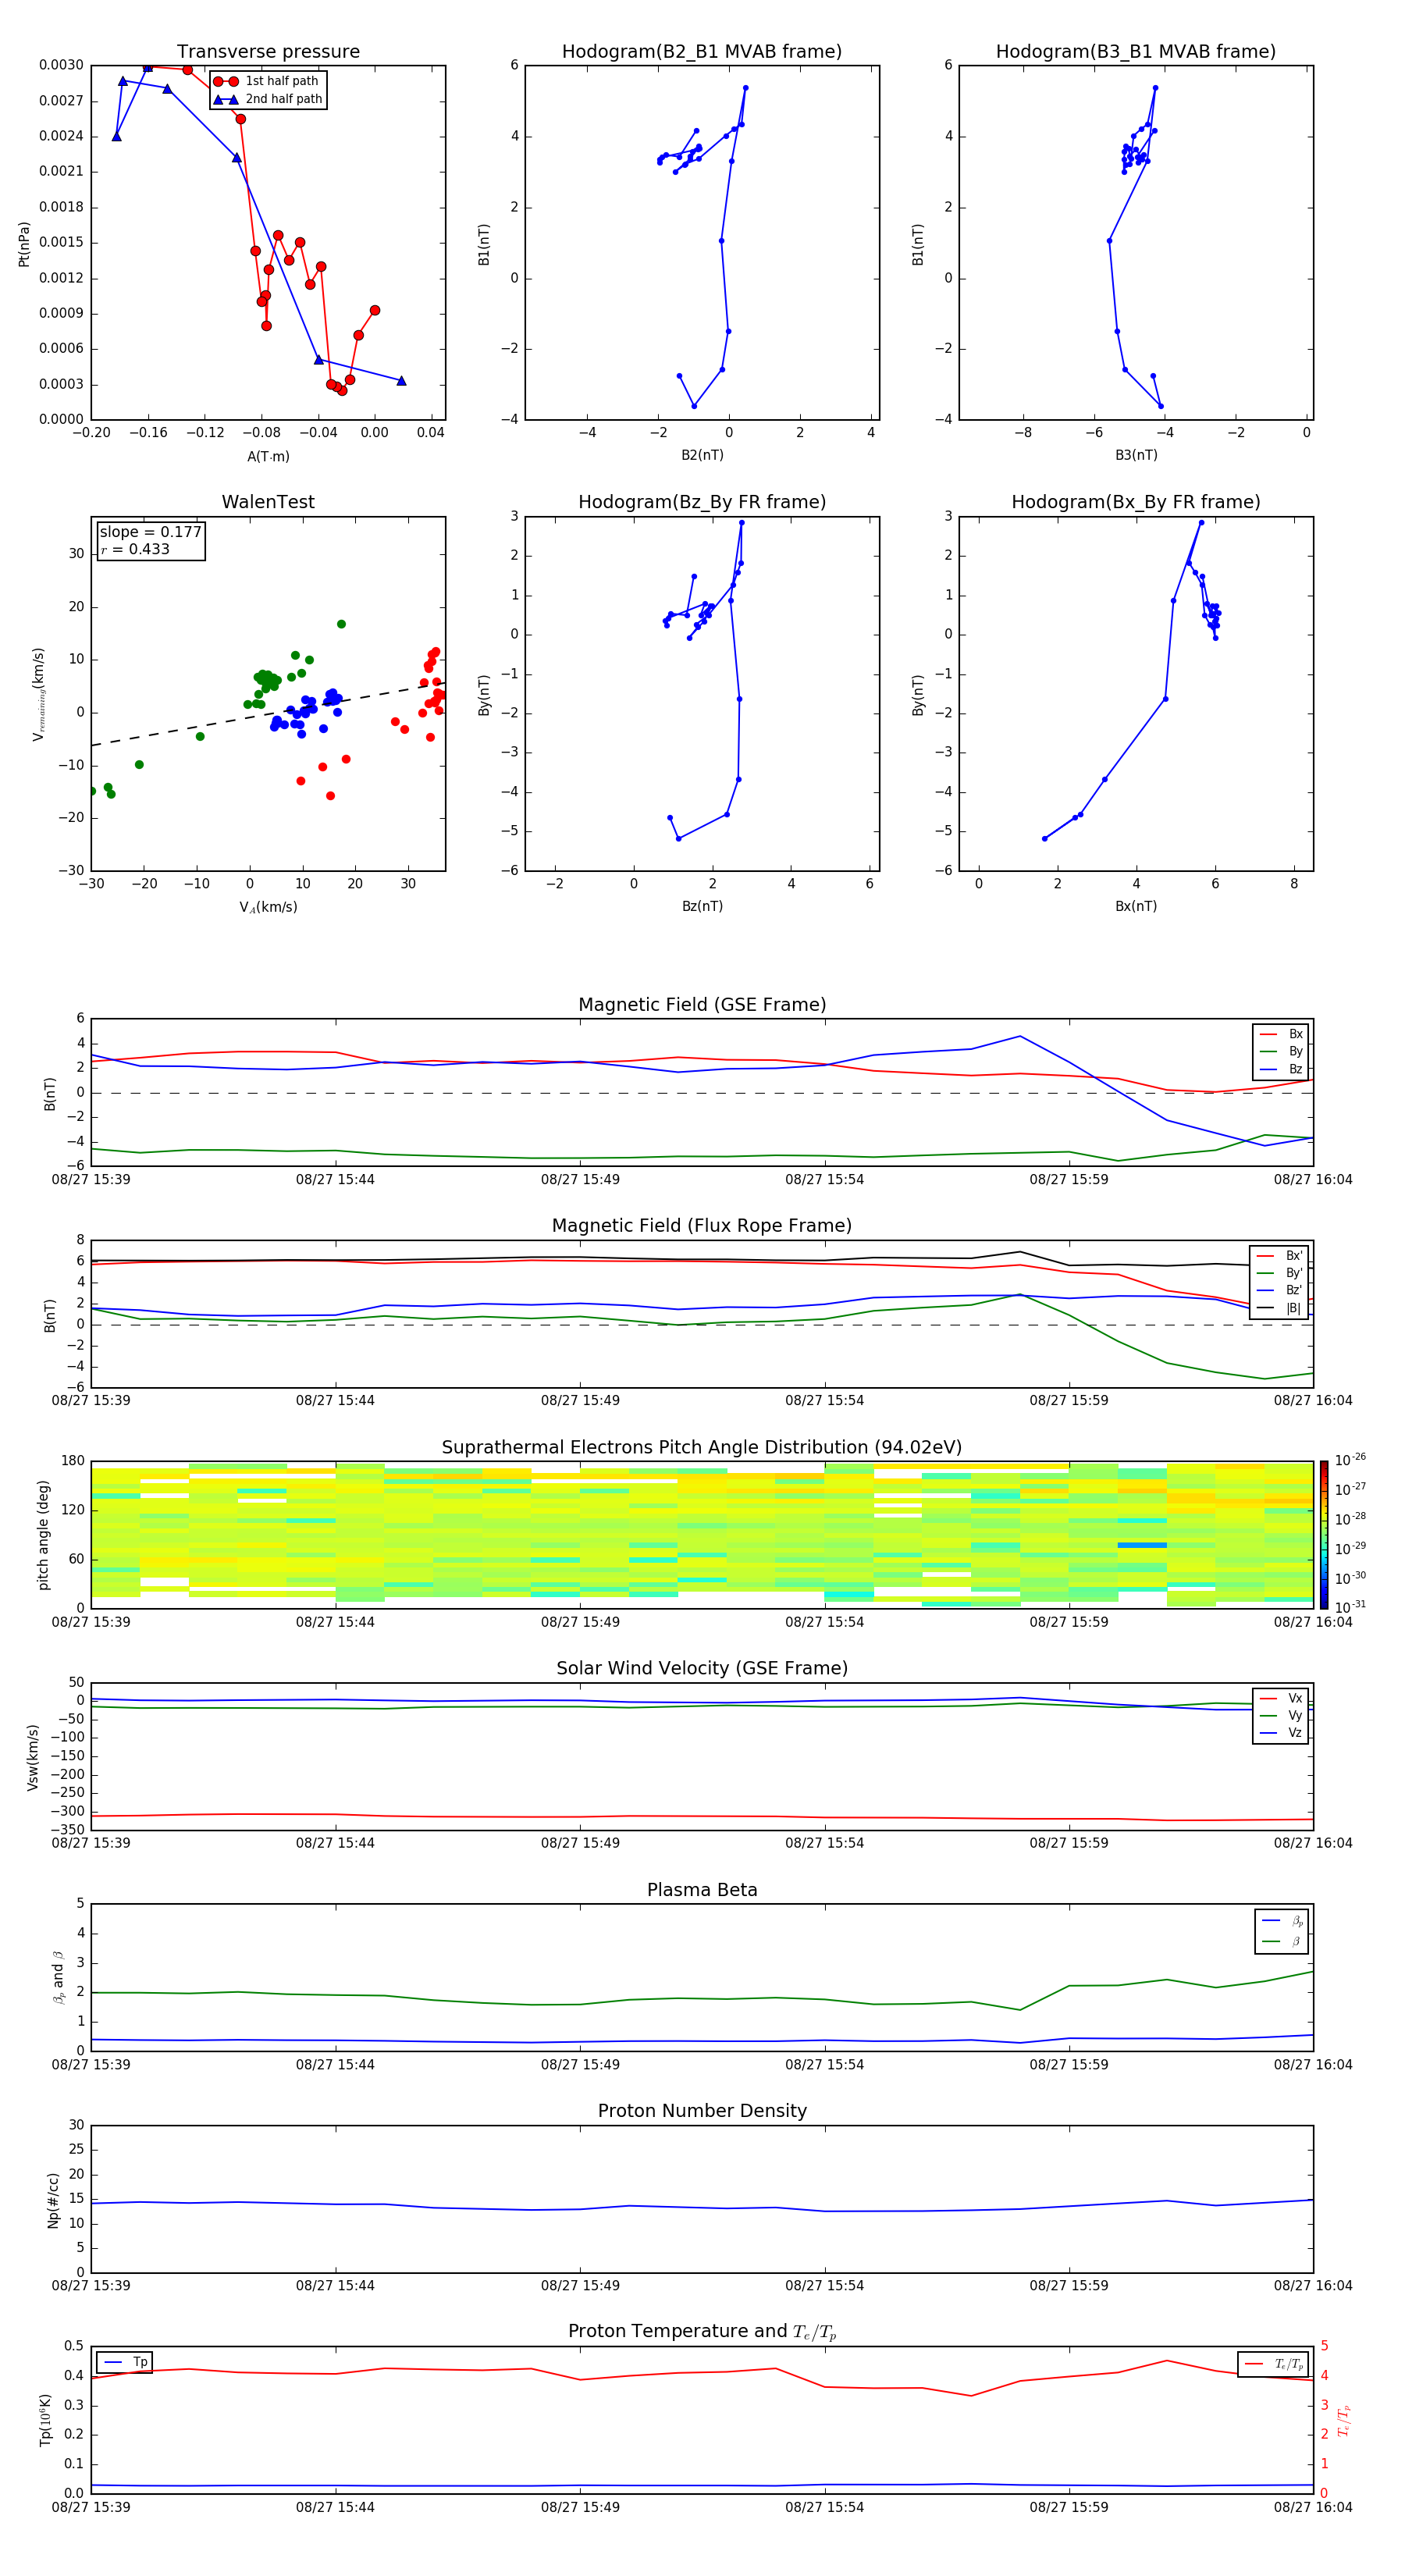Click the 'Magnetic Field (GSE Frame)' title
This screenshot has width=1405, height=2576.
click(702, 1005)
